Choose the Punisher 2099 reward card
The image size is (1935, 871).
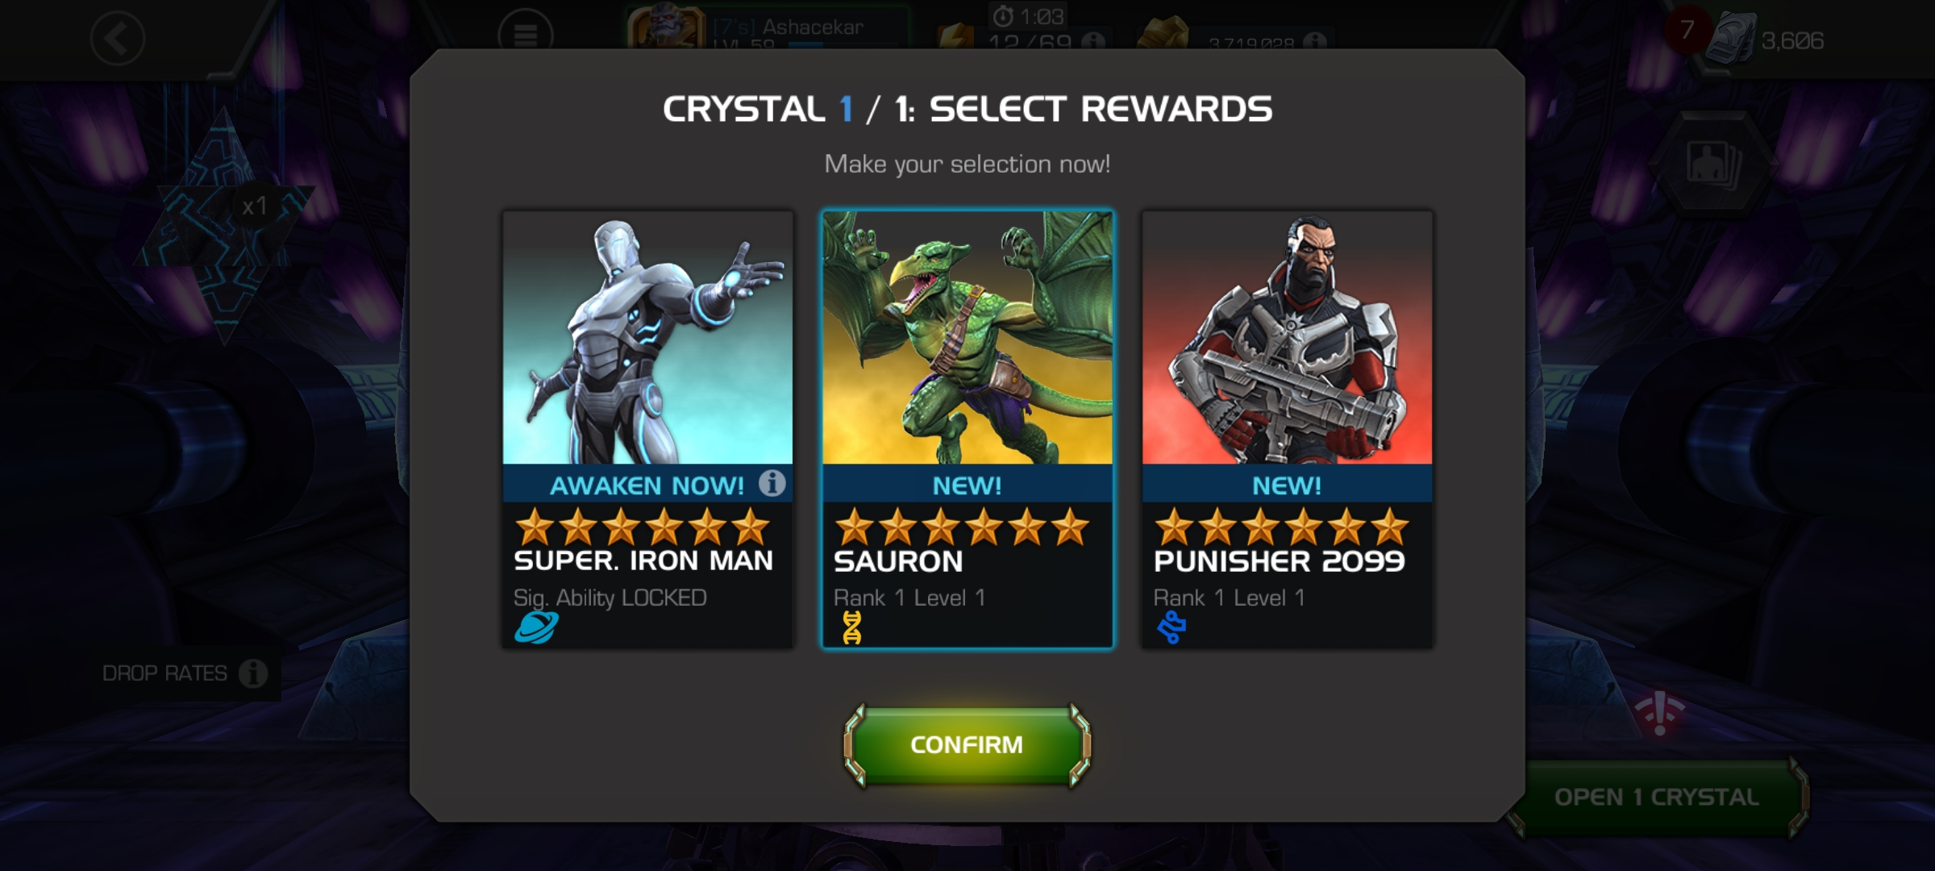[x=1287, y=429]
